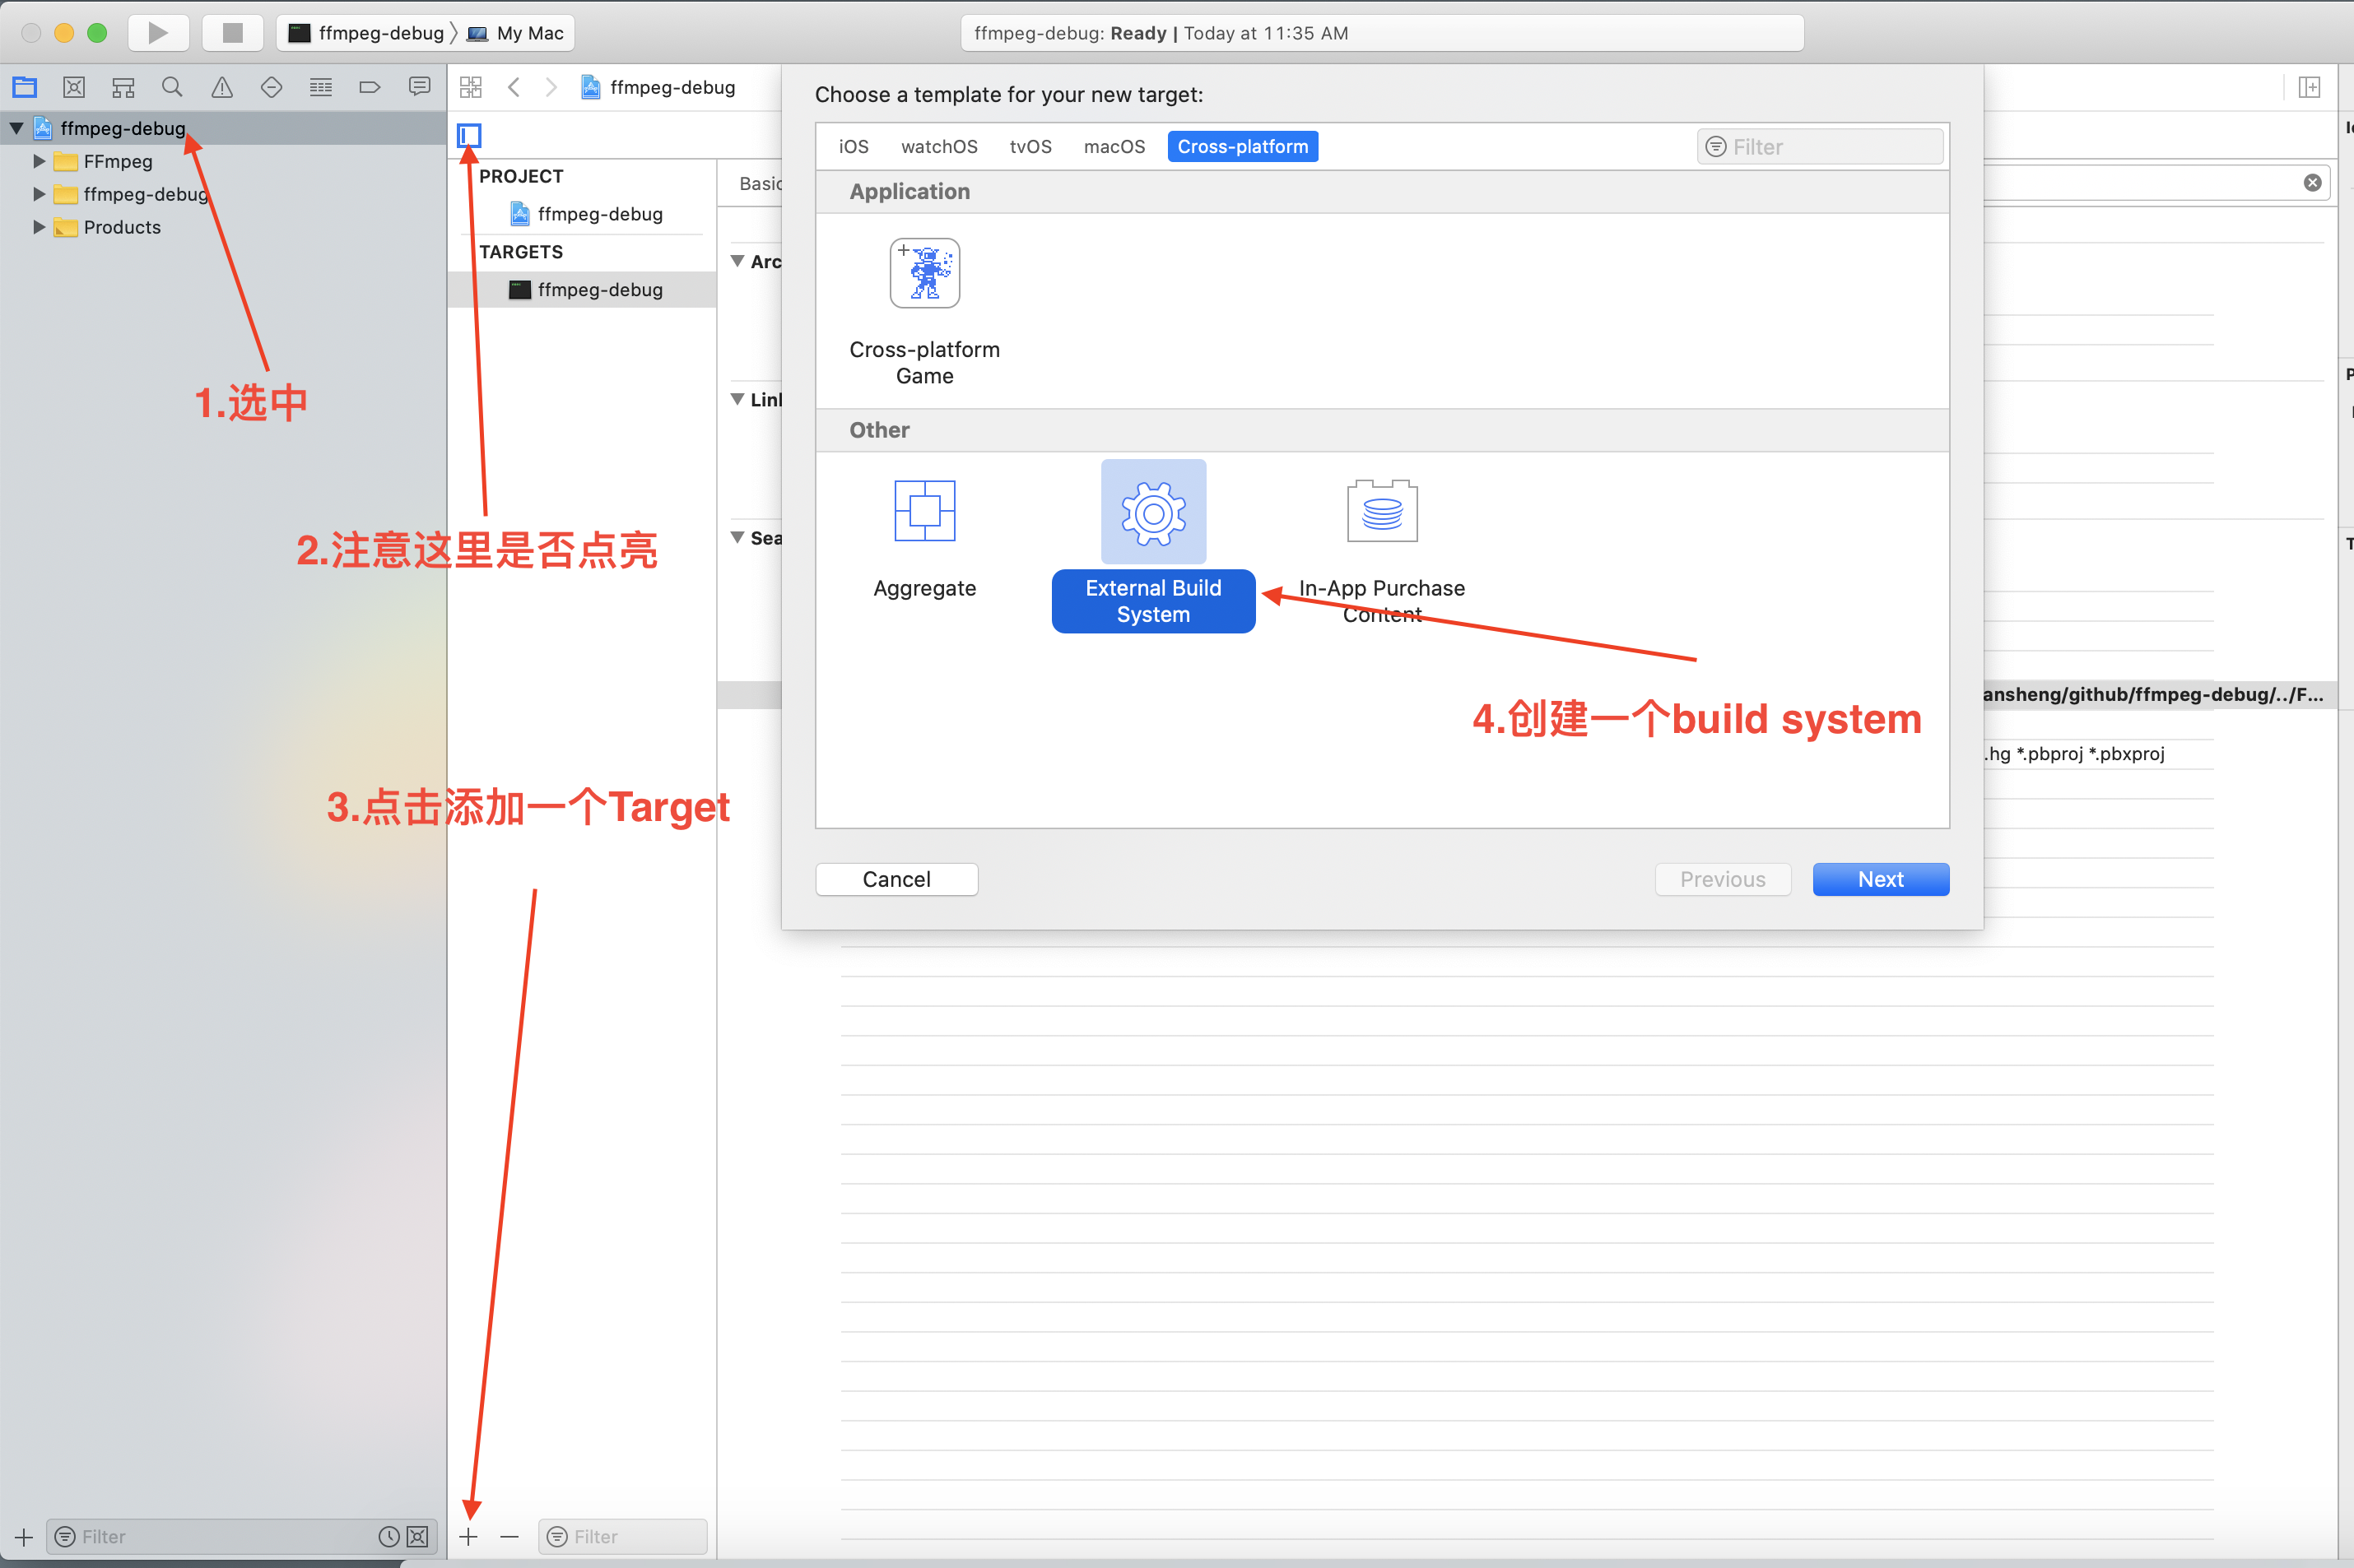The width and height of the screenshot is (2354, 1568).
Task: Toggle recent files filter clock icon
Action: pos(388,1536)
